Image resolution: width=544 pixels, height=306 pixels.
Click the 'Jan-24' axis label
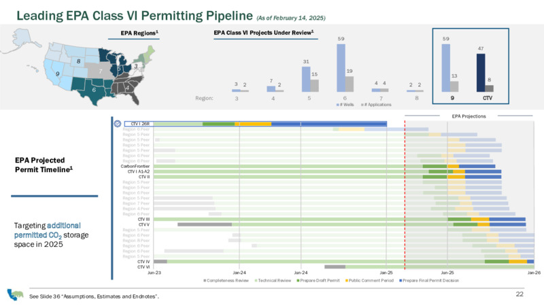click(x=239, y=273)
